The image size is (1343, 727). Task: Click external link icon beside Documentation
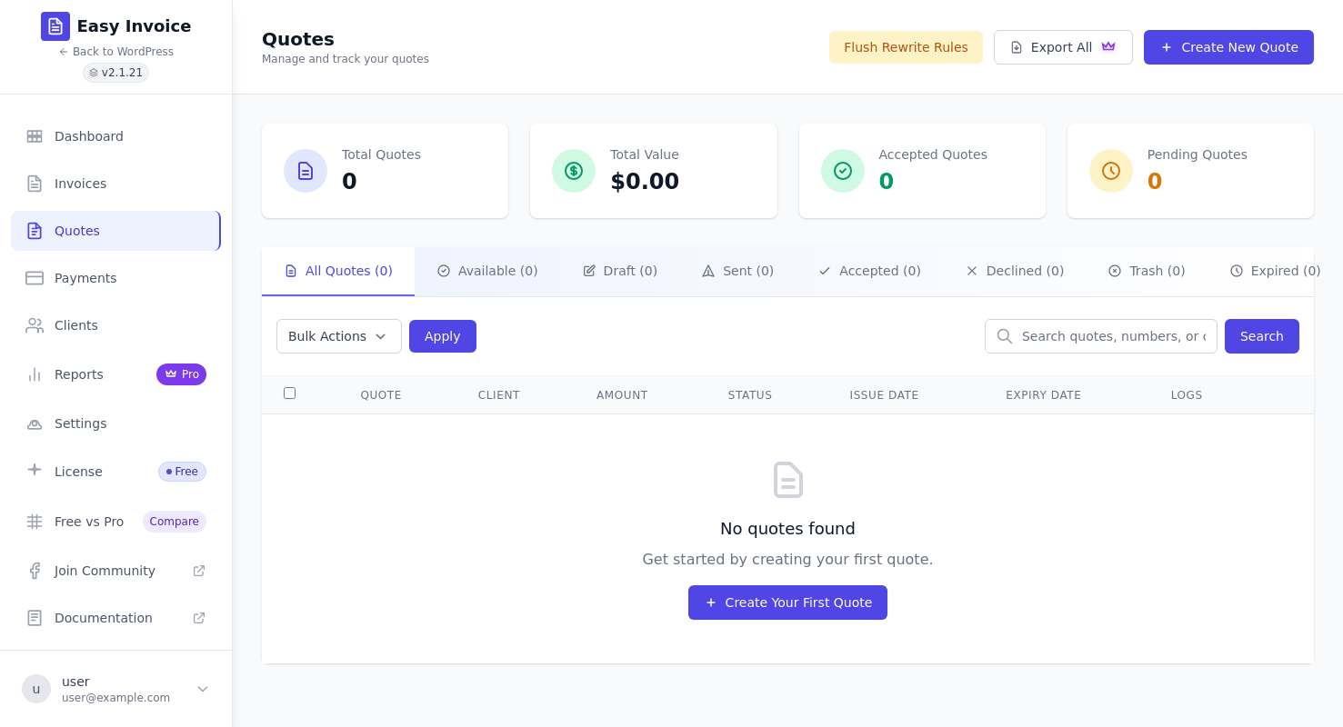(199, 618)
